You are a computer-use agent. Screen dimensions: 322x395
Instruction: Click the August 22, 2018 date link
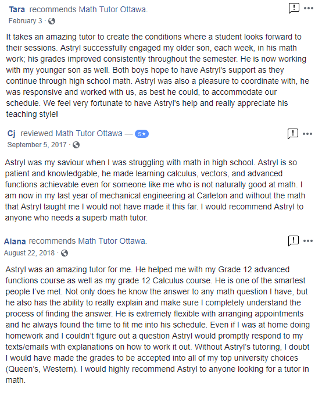click(x=29, y=252)
